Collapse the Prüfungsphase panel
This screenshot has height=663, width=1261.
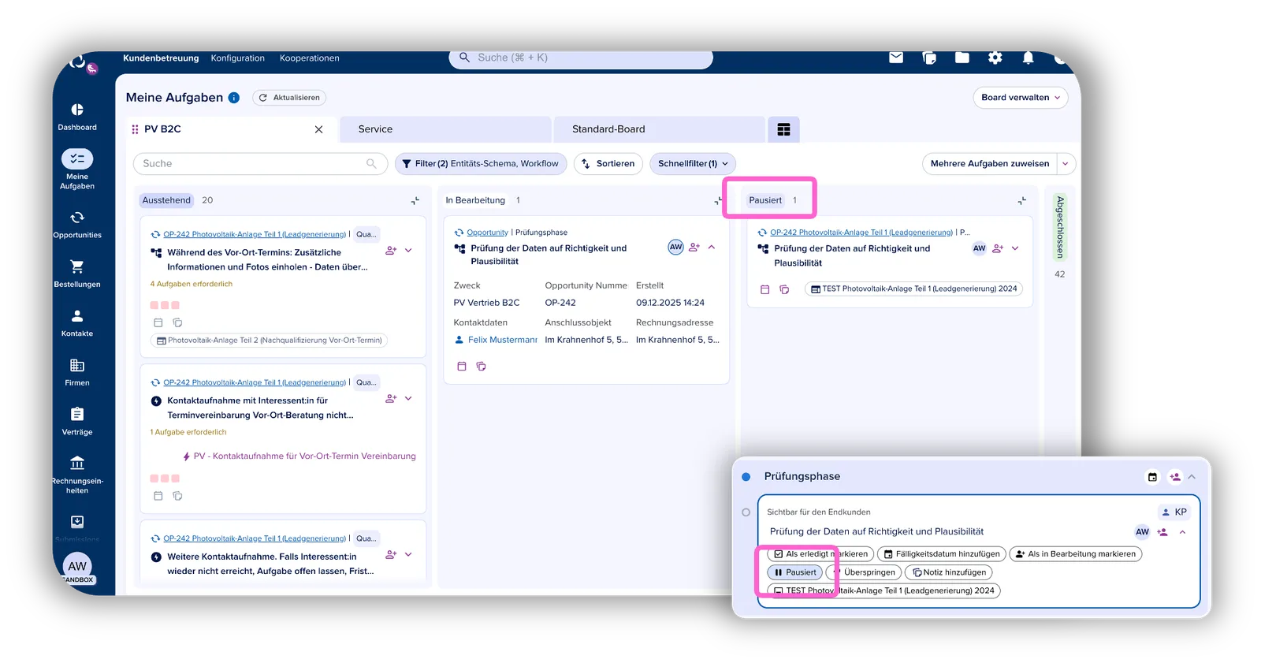(1192, 477)
